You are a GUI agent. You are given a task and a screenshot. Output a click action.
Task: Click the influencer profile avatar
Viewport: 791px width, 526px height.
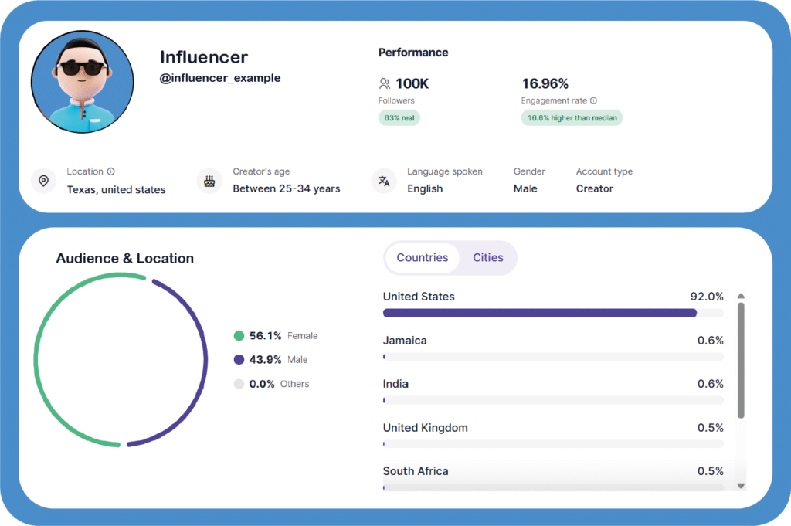click(83, 82)
